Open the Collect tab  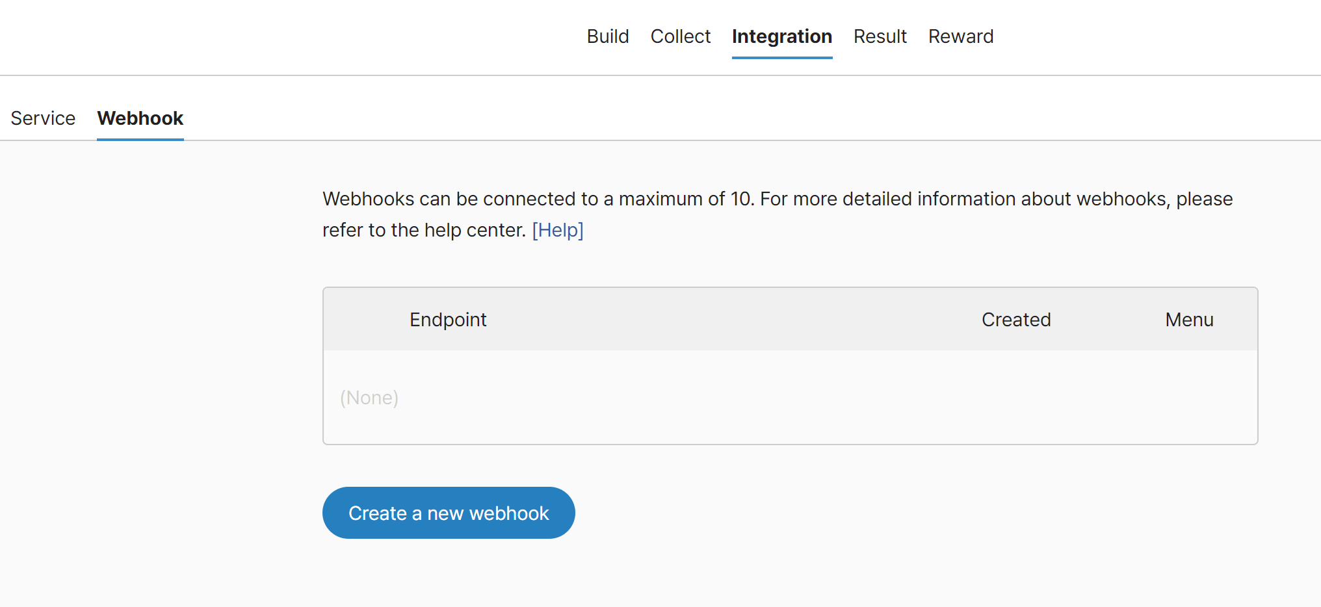pos(680,36)
